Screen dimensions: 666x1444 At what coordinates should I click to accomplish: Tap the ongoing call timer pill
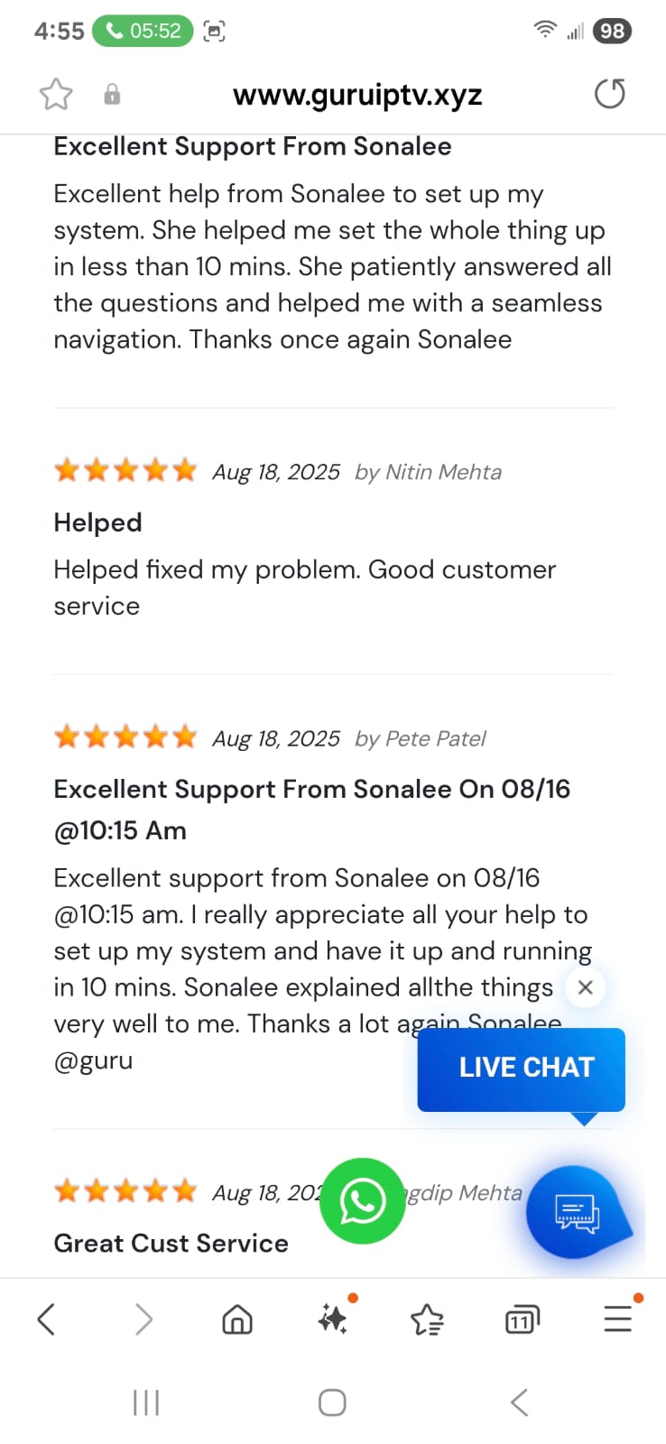tap(143, 31)
